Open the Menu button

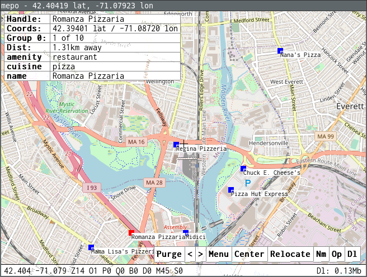point(219,254)
